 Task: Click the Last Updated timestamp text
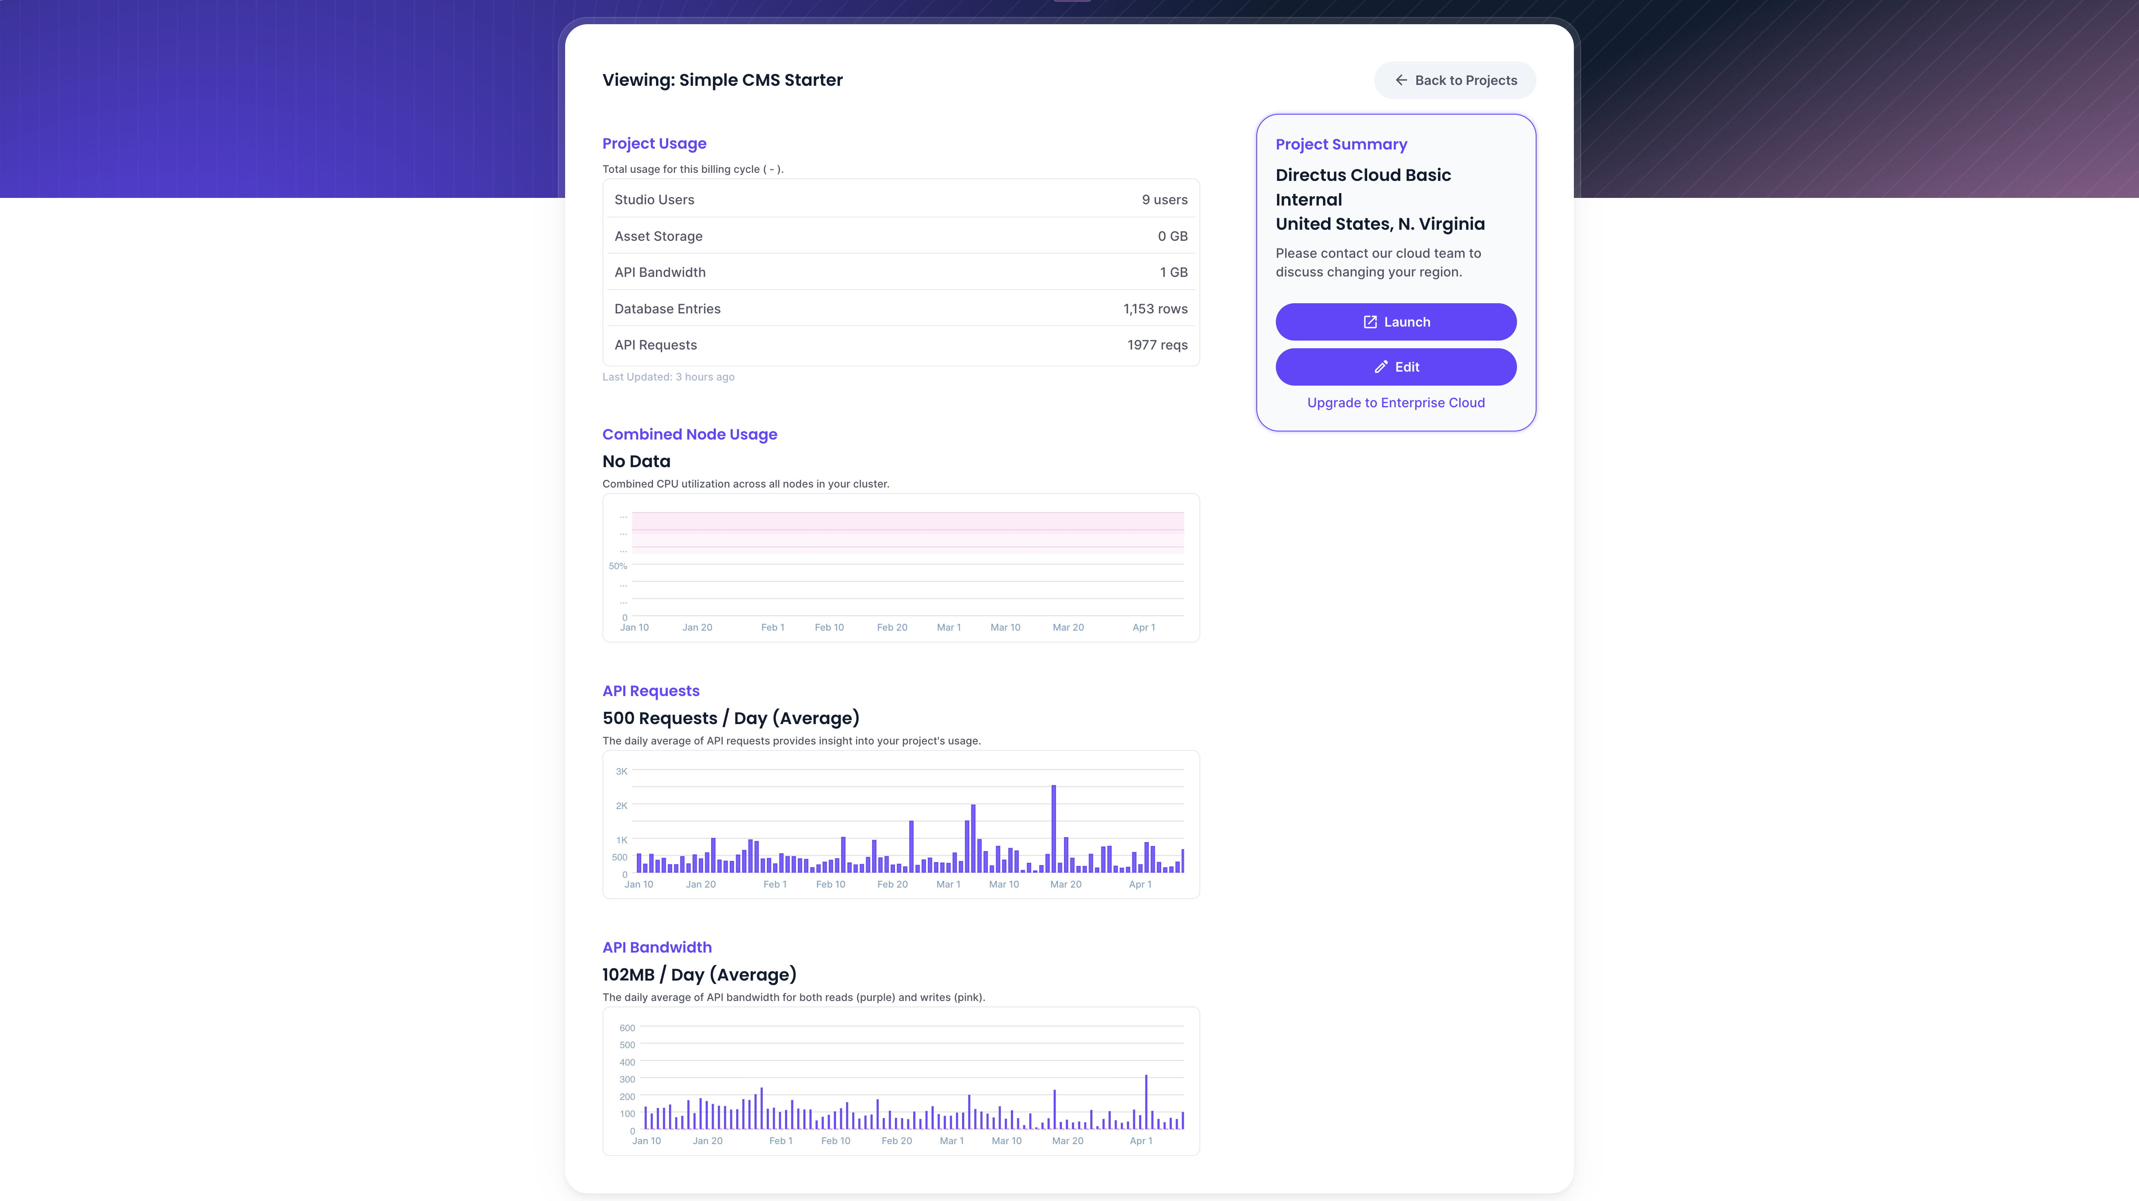click(x=668, y=376)
